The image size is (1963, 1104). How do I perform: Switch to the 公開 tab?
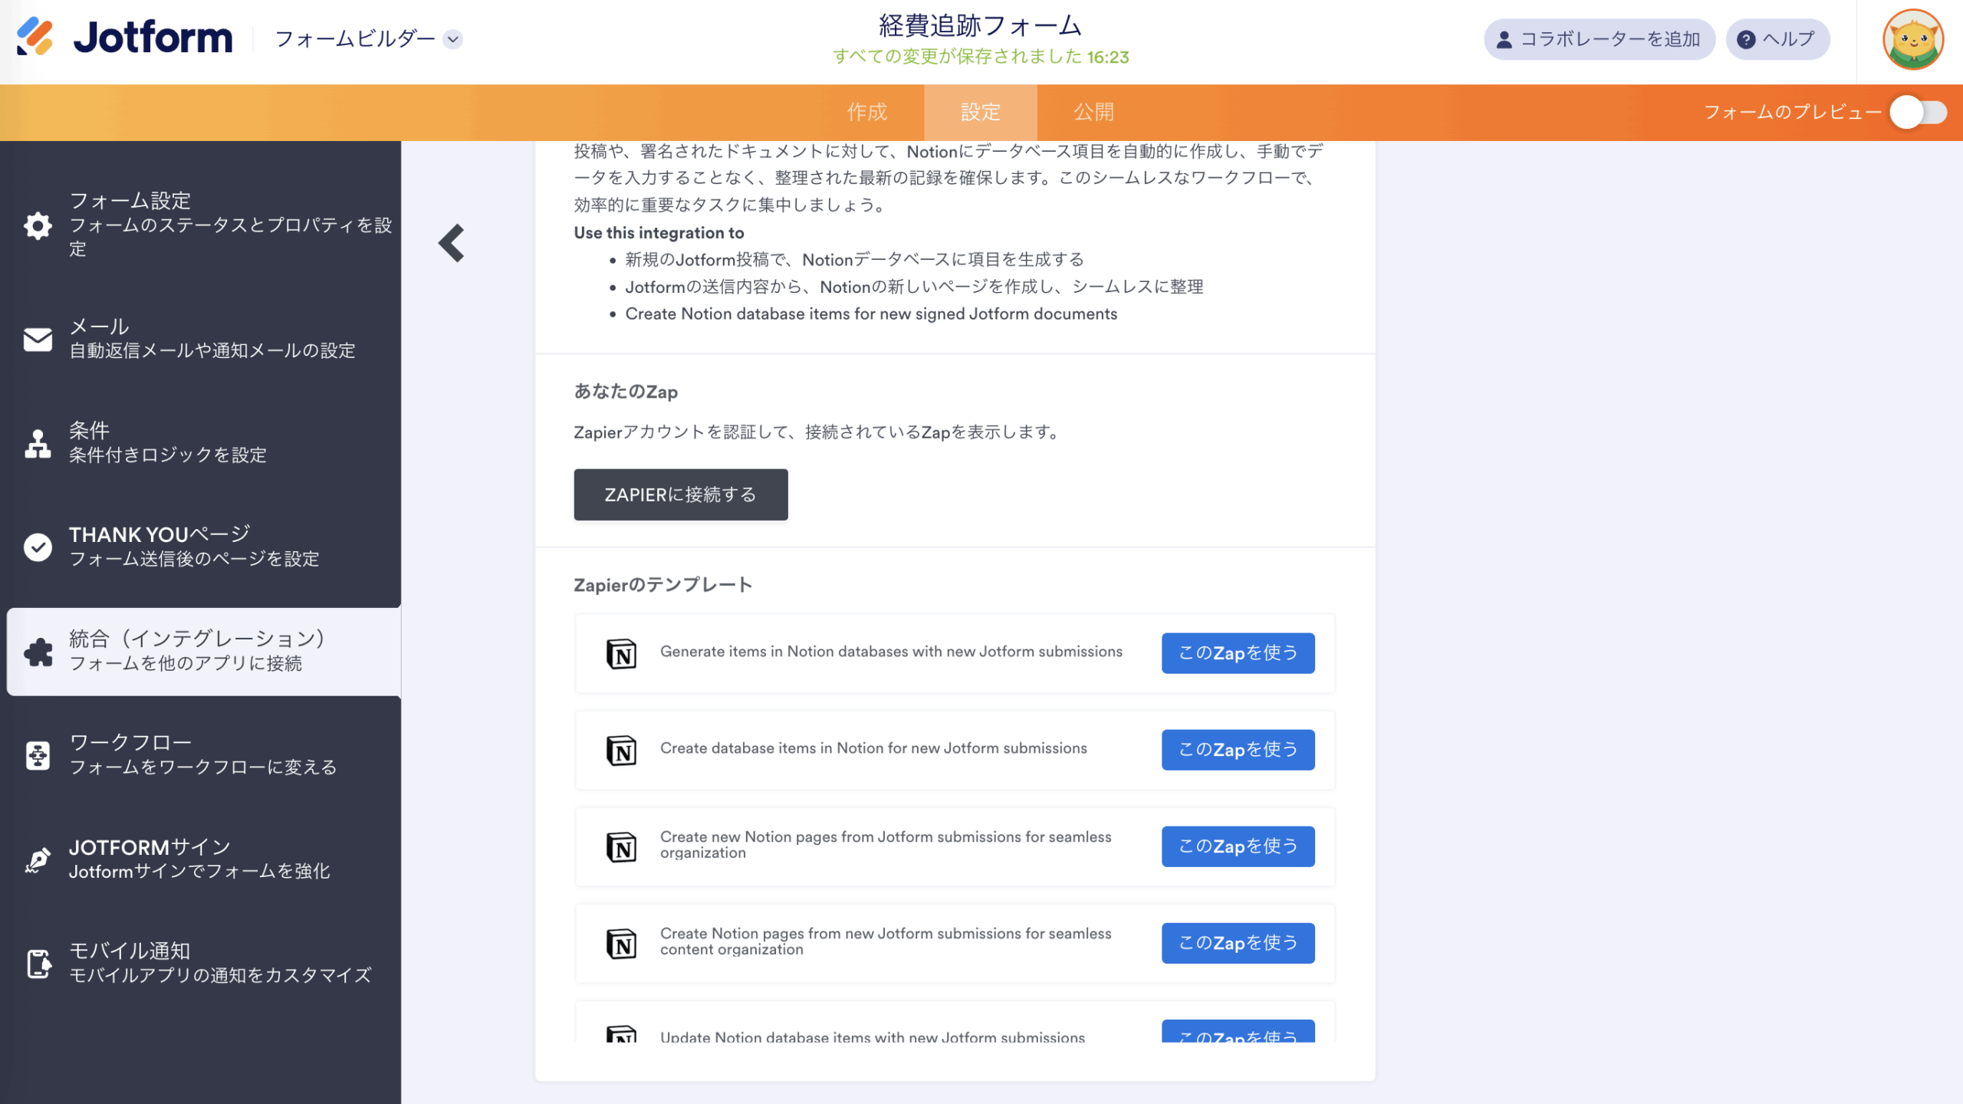1093,113
